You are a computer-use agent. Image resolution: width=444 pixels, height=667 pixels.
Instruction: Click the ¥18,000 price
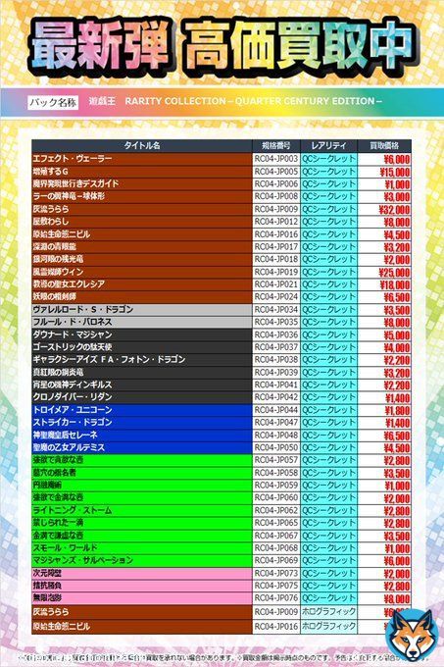click(395, 285)
